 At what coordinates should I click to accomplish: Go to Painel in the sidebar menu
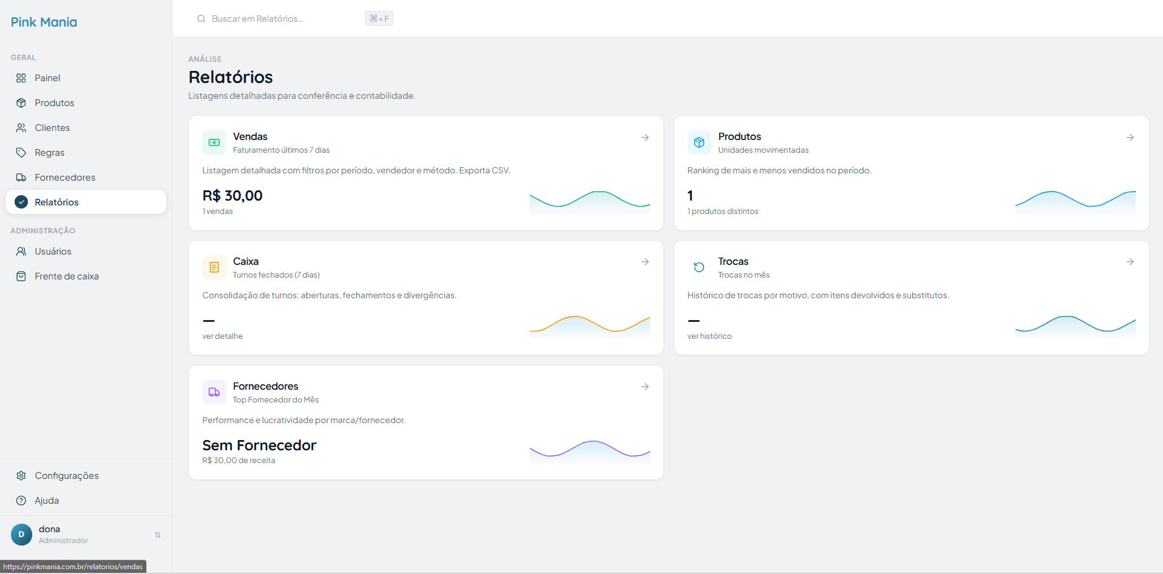pos(86,78)
